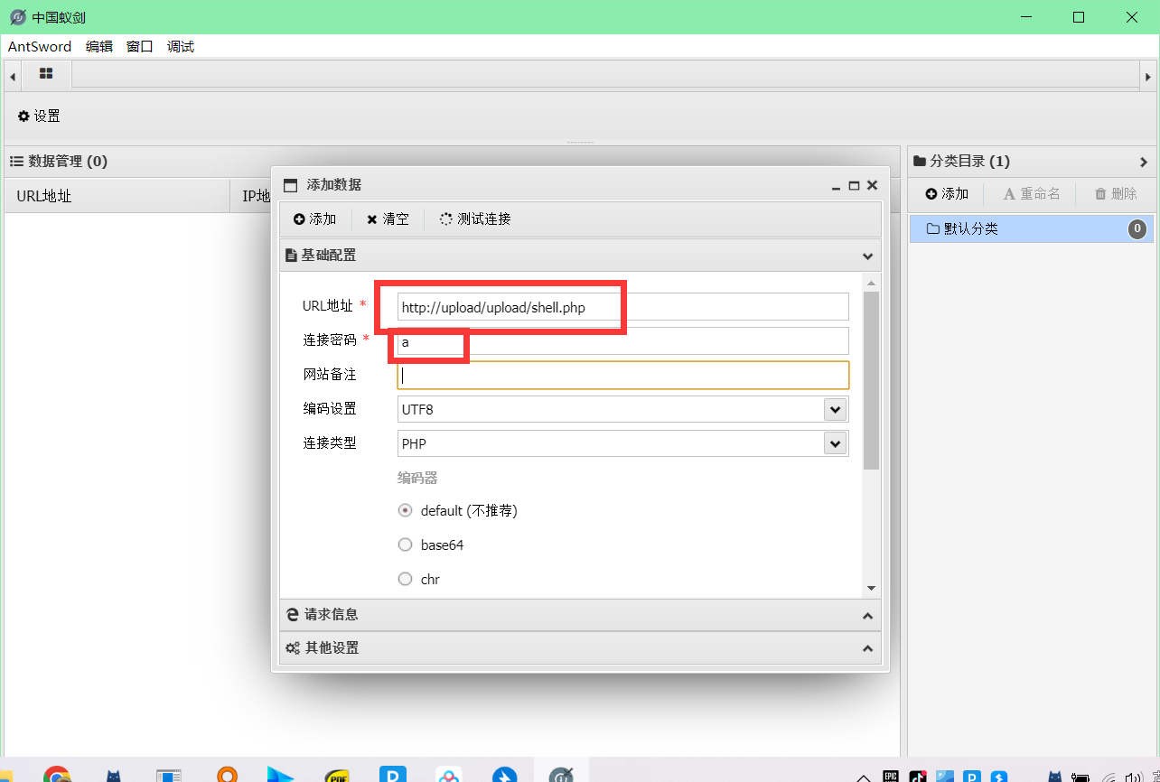Select the base64 encoder radio button
The width and height of the screenshot is (1160, 782).
pyautogui.click(x=406, y=545)
